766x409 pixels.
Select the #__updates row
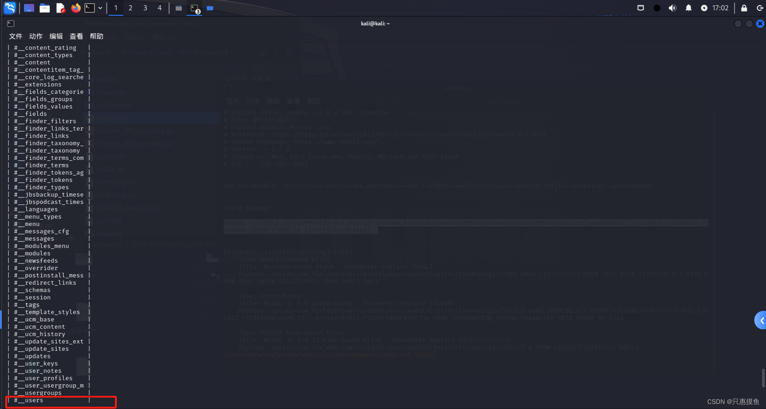(x=49, y=356)
